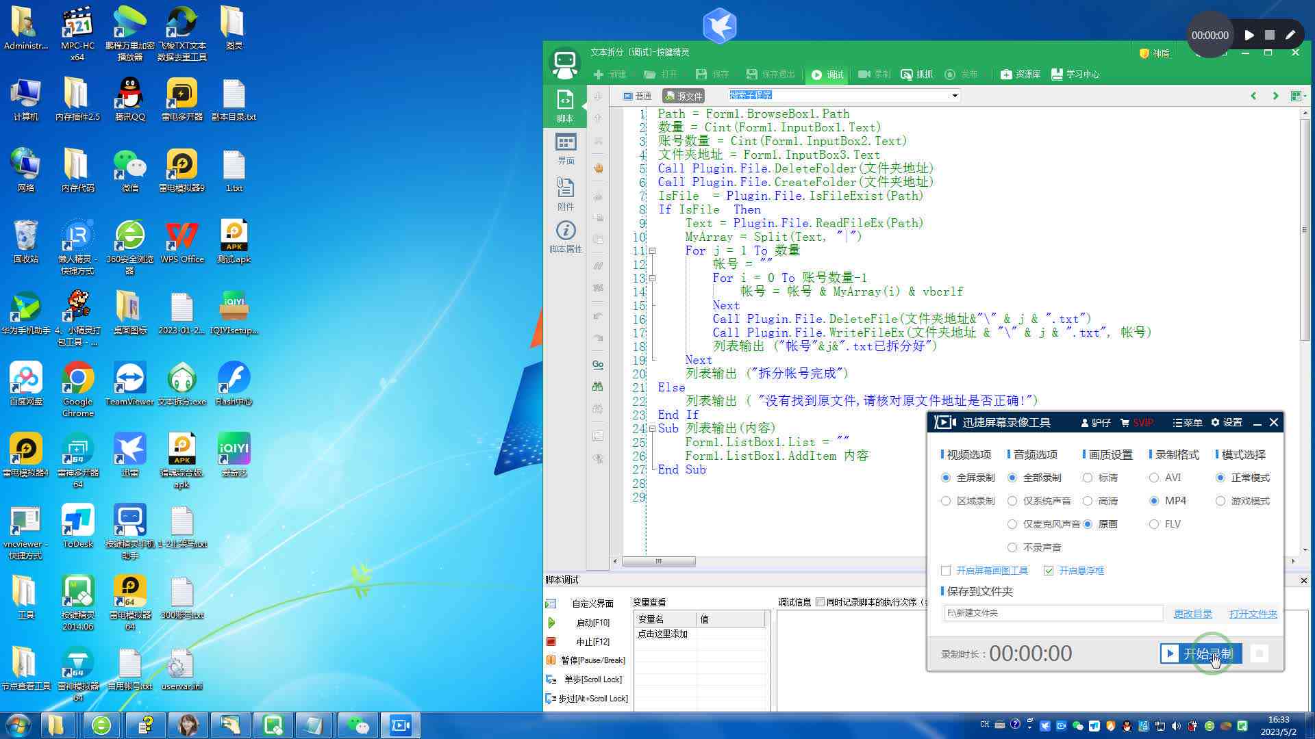Click the界面 panel icon in sidebar
The height and width of the screenshot is (739, 1315).
point(564,148)
